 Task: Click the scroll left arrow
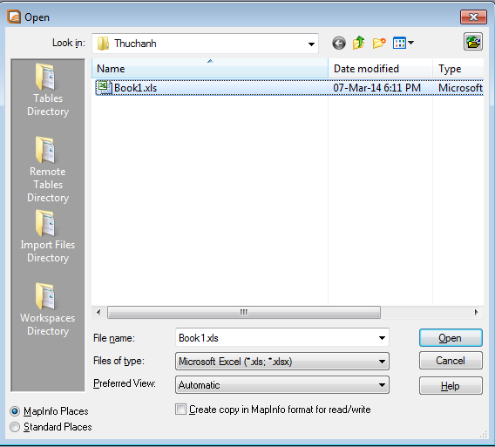click(98, 312)
